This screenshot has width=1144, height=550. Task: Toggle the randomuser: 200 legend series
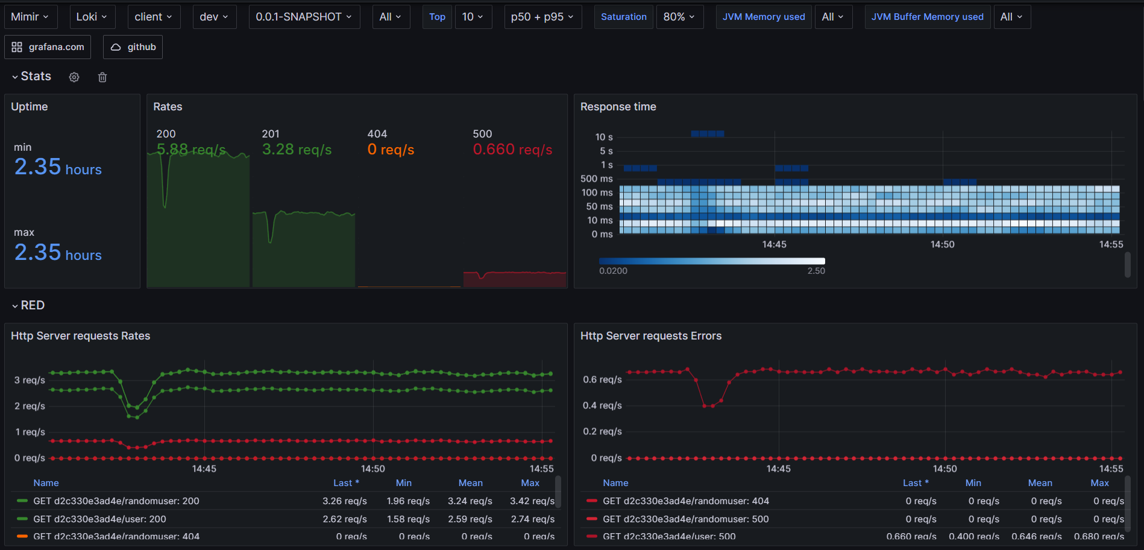pyautogui.click(x=116, y=501)
